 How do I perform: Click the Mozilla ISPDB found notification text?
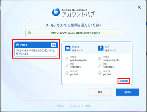[76, 33]
